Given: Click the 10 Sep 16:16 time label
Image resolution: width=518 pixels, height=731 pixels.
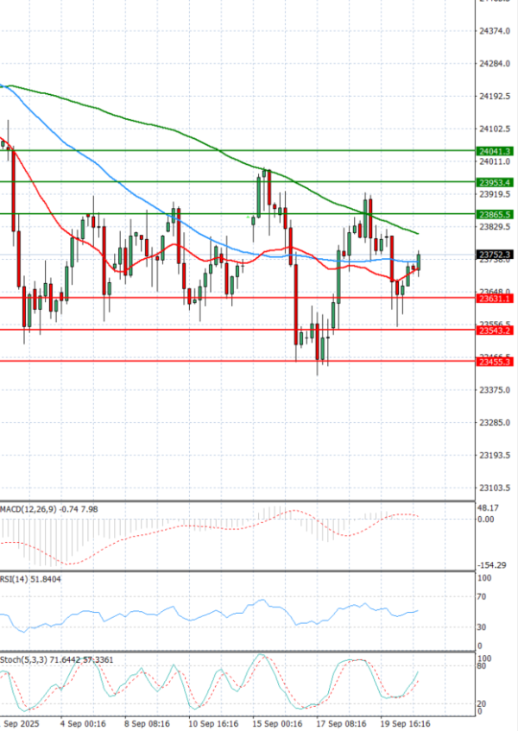Looking at the screenshot, I should (x=213, y=723).
